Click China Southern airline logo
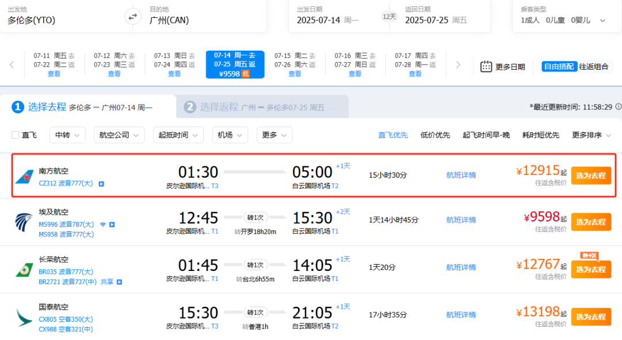The image size is (622, 340). pyautogui.click(x=25, y=177)
